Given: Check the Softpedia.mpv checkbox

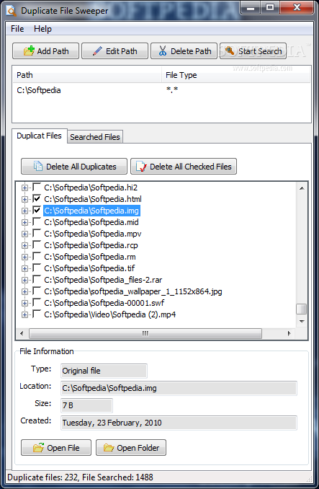Looking at the screenshot, I should [37, 233].
